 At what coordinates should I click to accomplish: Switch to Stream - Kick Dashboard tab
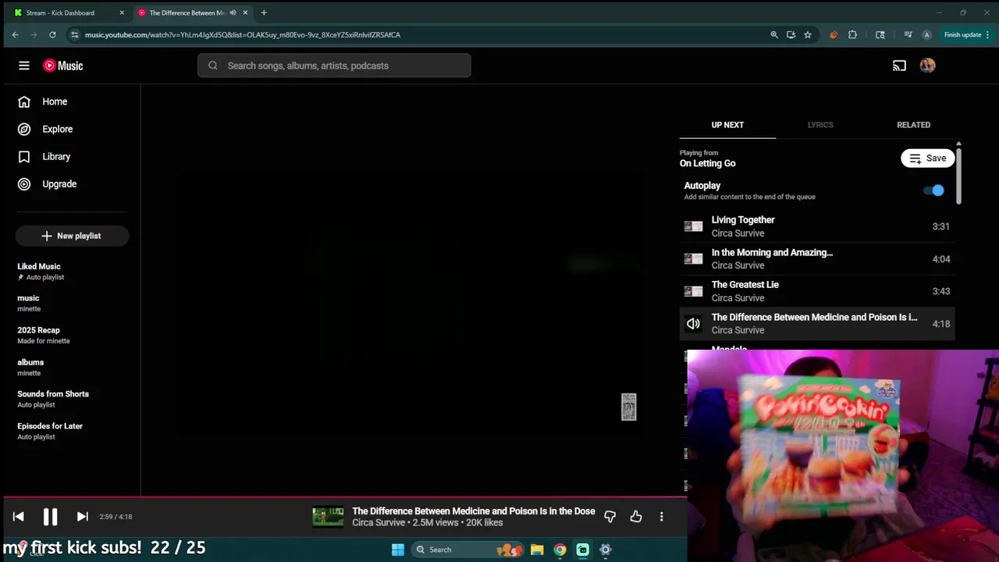click(x=60, y=12)
